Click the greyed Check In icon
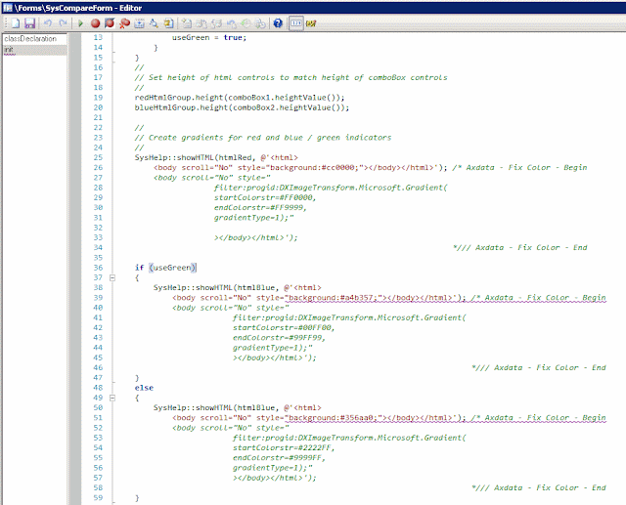 coord(201,23)
